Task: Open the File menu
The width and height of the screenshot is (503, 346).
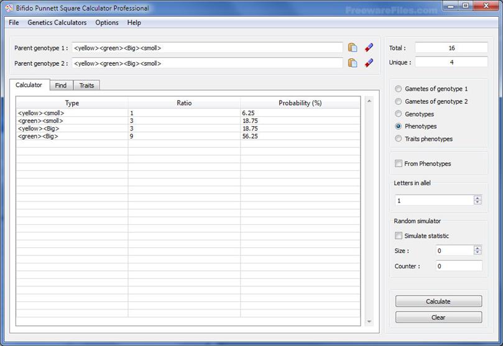Action: click(14, 22)
